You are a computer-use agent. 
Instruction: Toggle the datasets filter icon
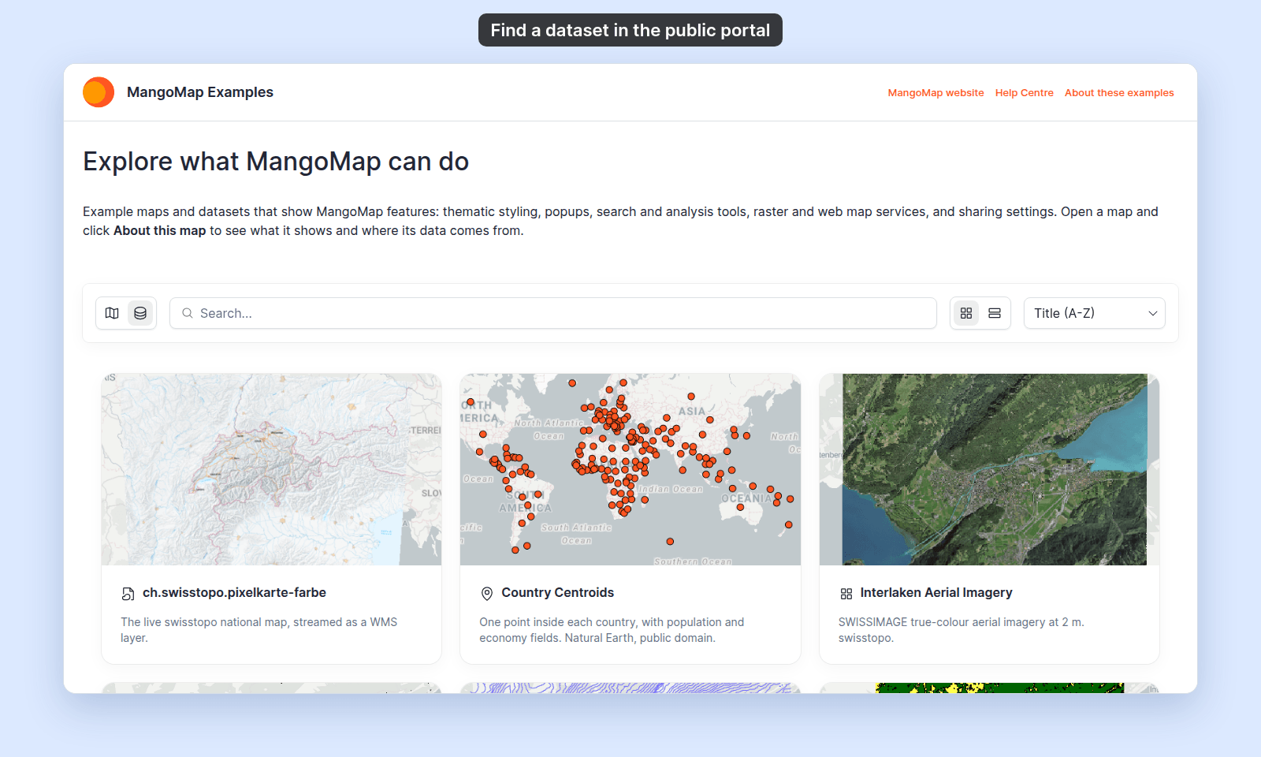[140, 313]
